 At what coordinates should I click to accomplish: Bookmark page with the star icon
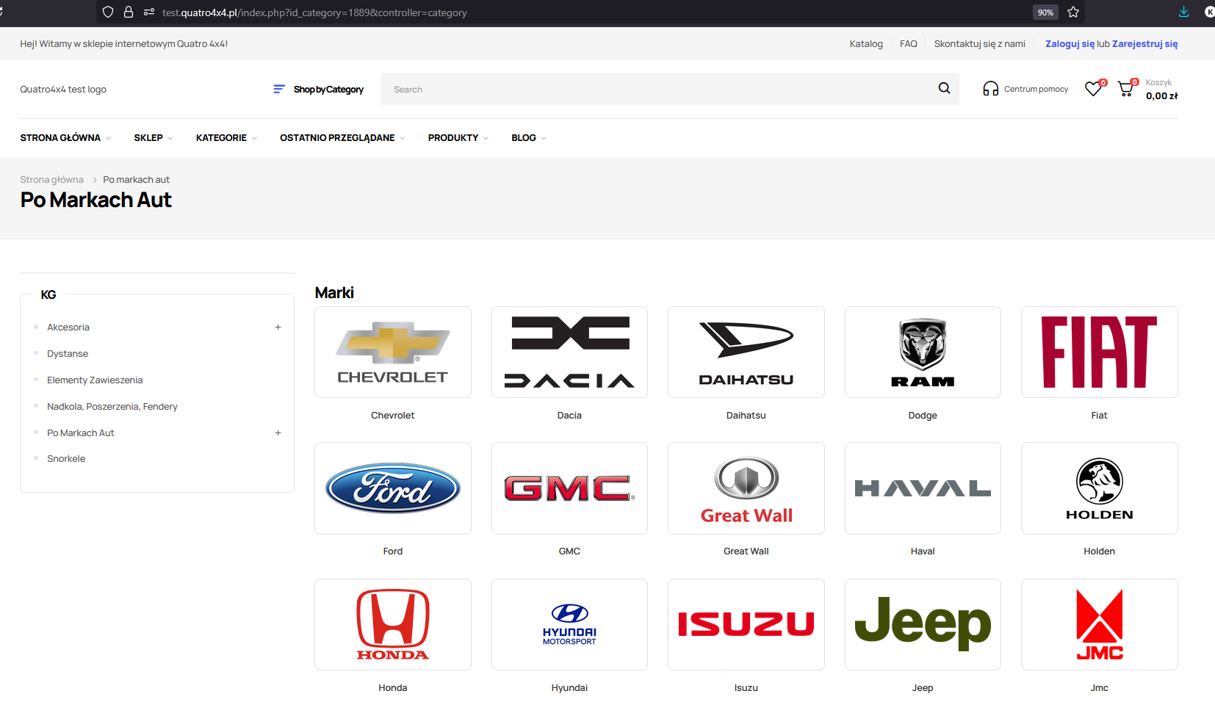1073,12
